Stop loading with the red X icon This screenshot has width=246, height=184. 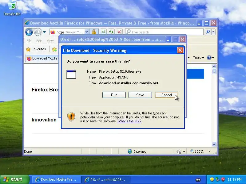119,32
